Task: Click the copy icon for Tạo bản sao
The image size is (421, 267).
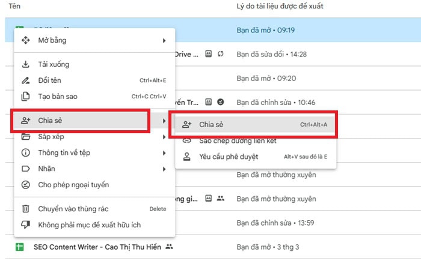Action: coord(26,97)
